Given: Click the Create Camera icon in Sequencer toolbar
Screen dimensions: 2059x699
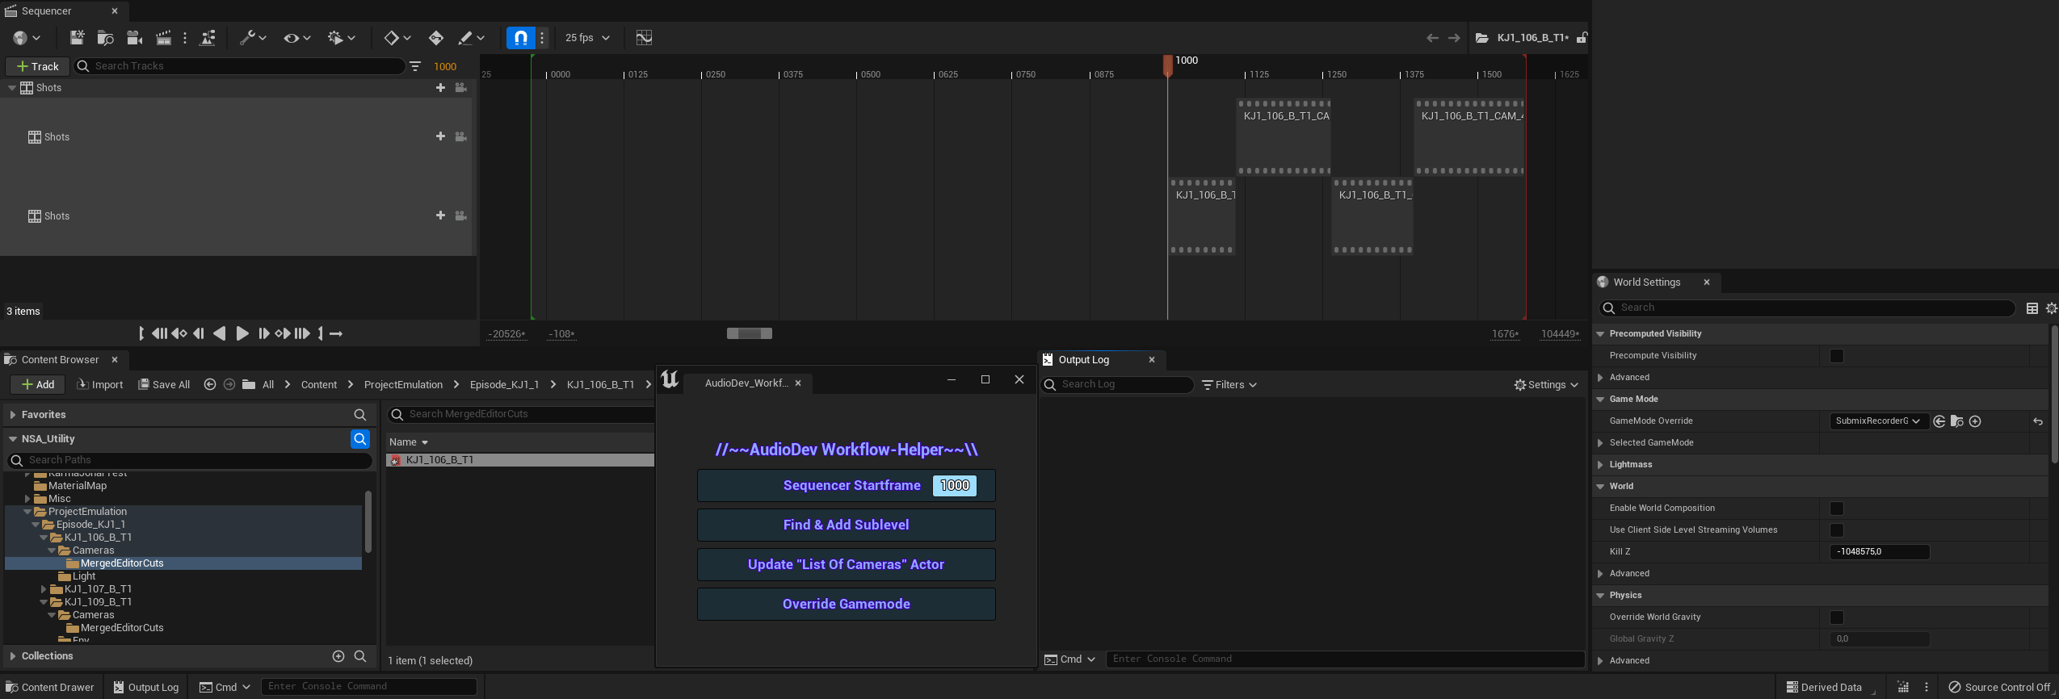Looking at the screenshot, I should pos(135,37).
